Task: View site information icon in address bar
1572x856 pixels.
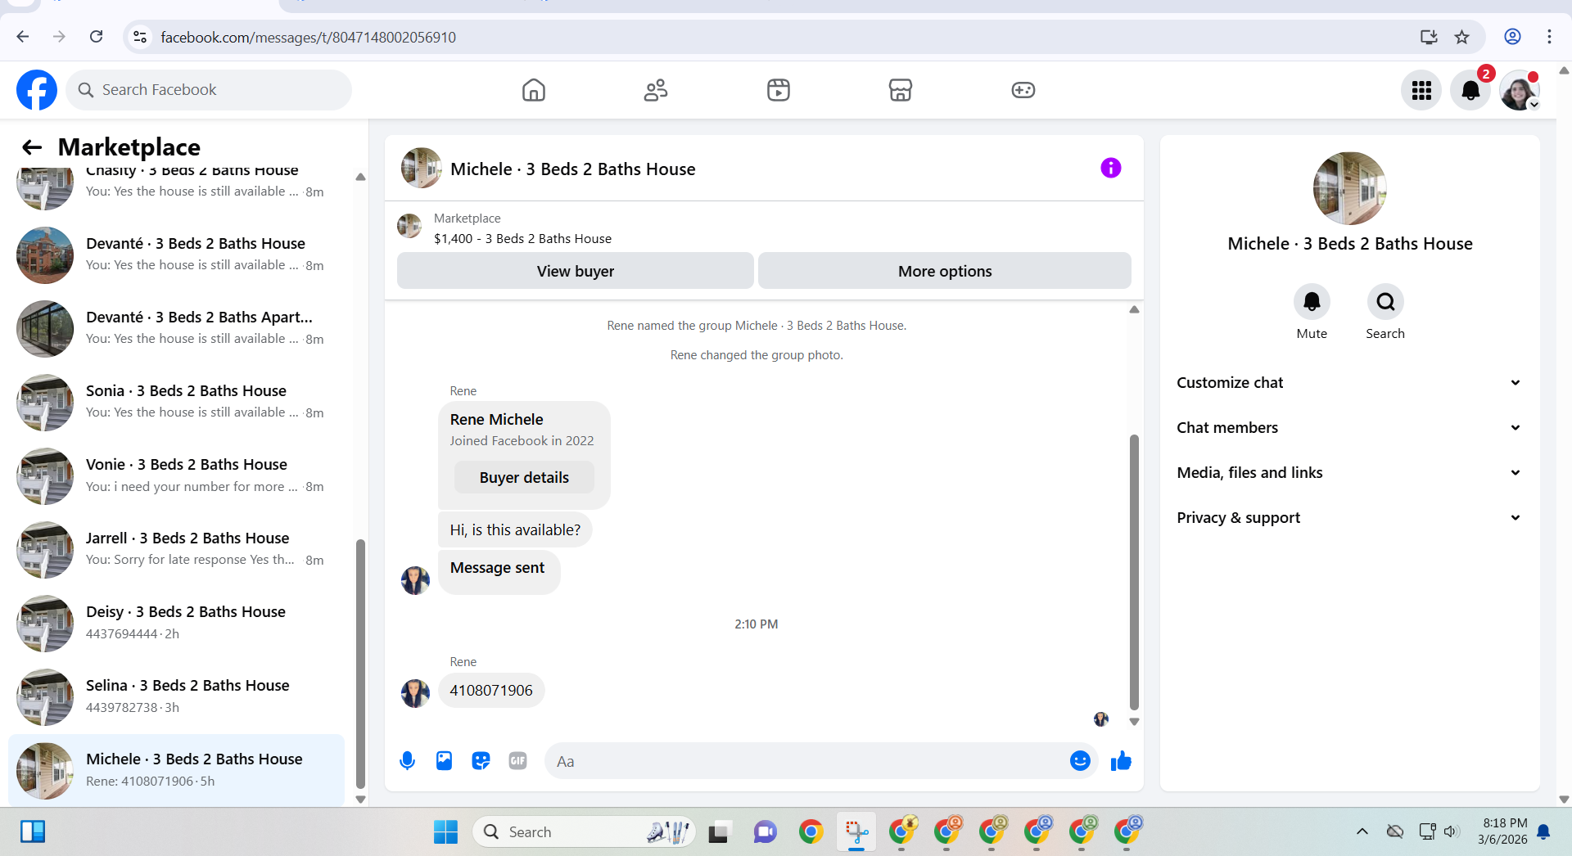Action: click(x=140, y=37)
